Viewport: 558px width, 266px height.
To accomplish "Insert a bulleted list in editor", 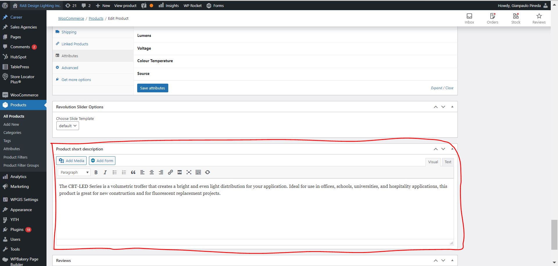I will pos(115,172).
